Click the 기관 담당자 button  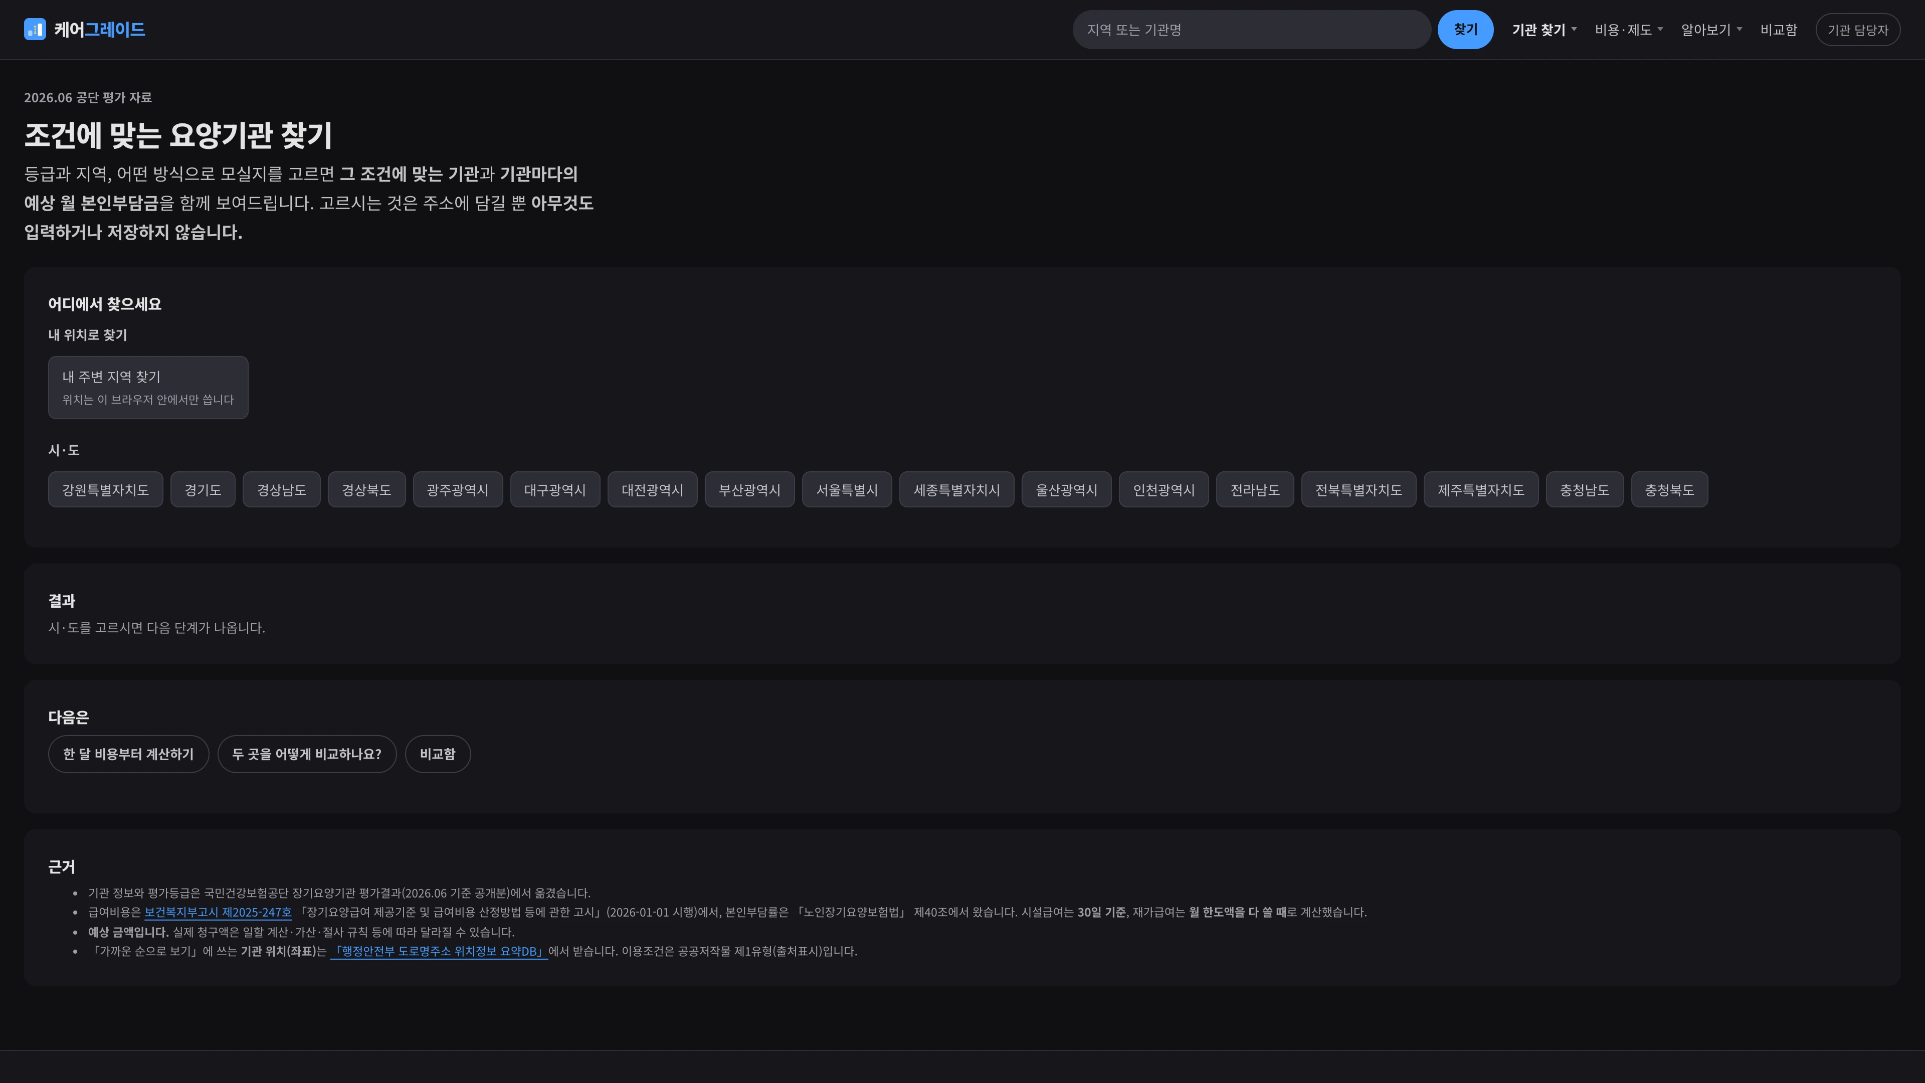pos(1857,30)
